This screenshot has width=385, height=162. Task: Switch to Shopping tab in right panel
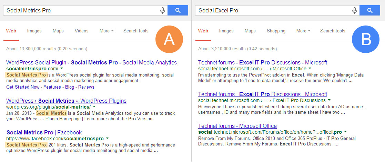coord(276,31)
